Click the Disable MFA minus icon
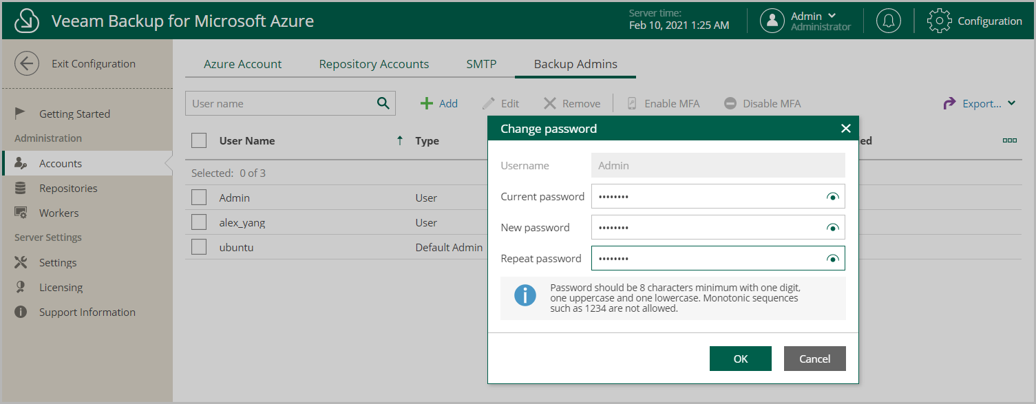1036x404 pixels. (x=730, y=103)
